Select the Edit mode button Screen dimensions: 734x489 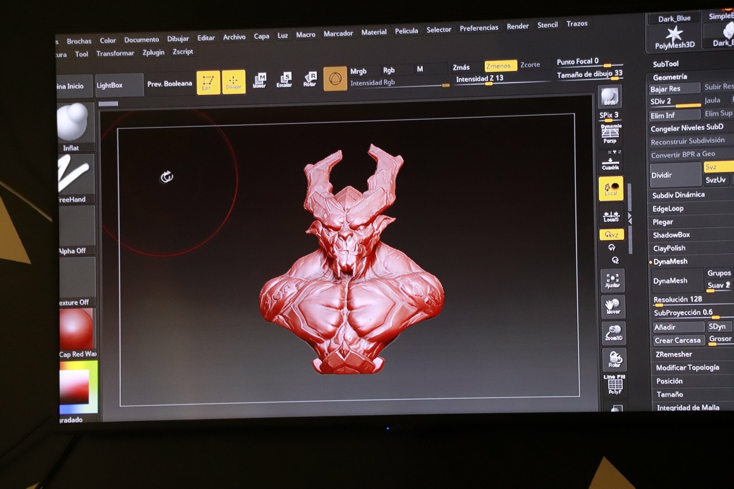tap(208, 82)
